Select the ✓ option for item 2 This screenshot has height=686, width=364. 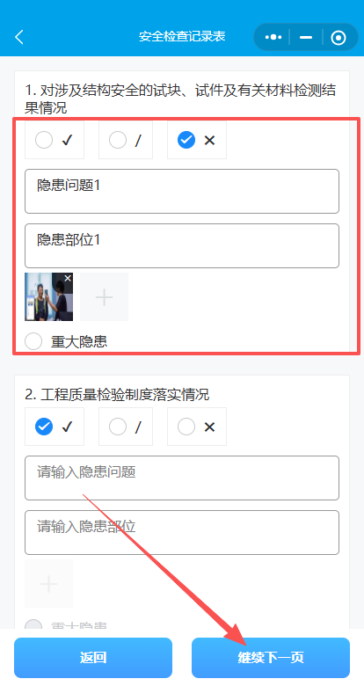point(55,427)
